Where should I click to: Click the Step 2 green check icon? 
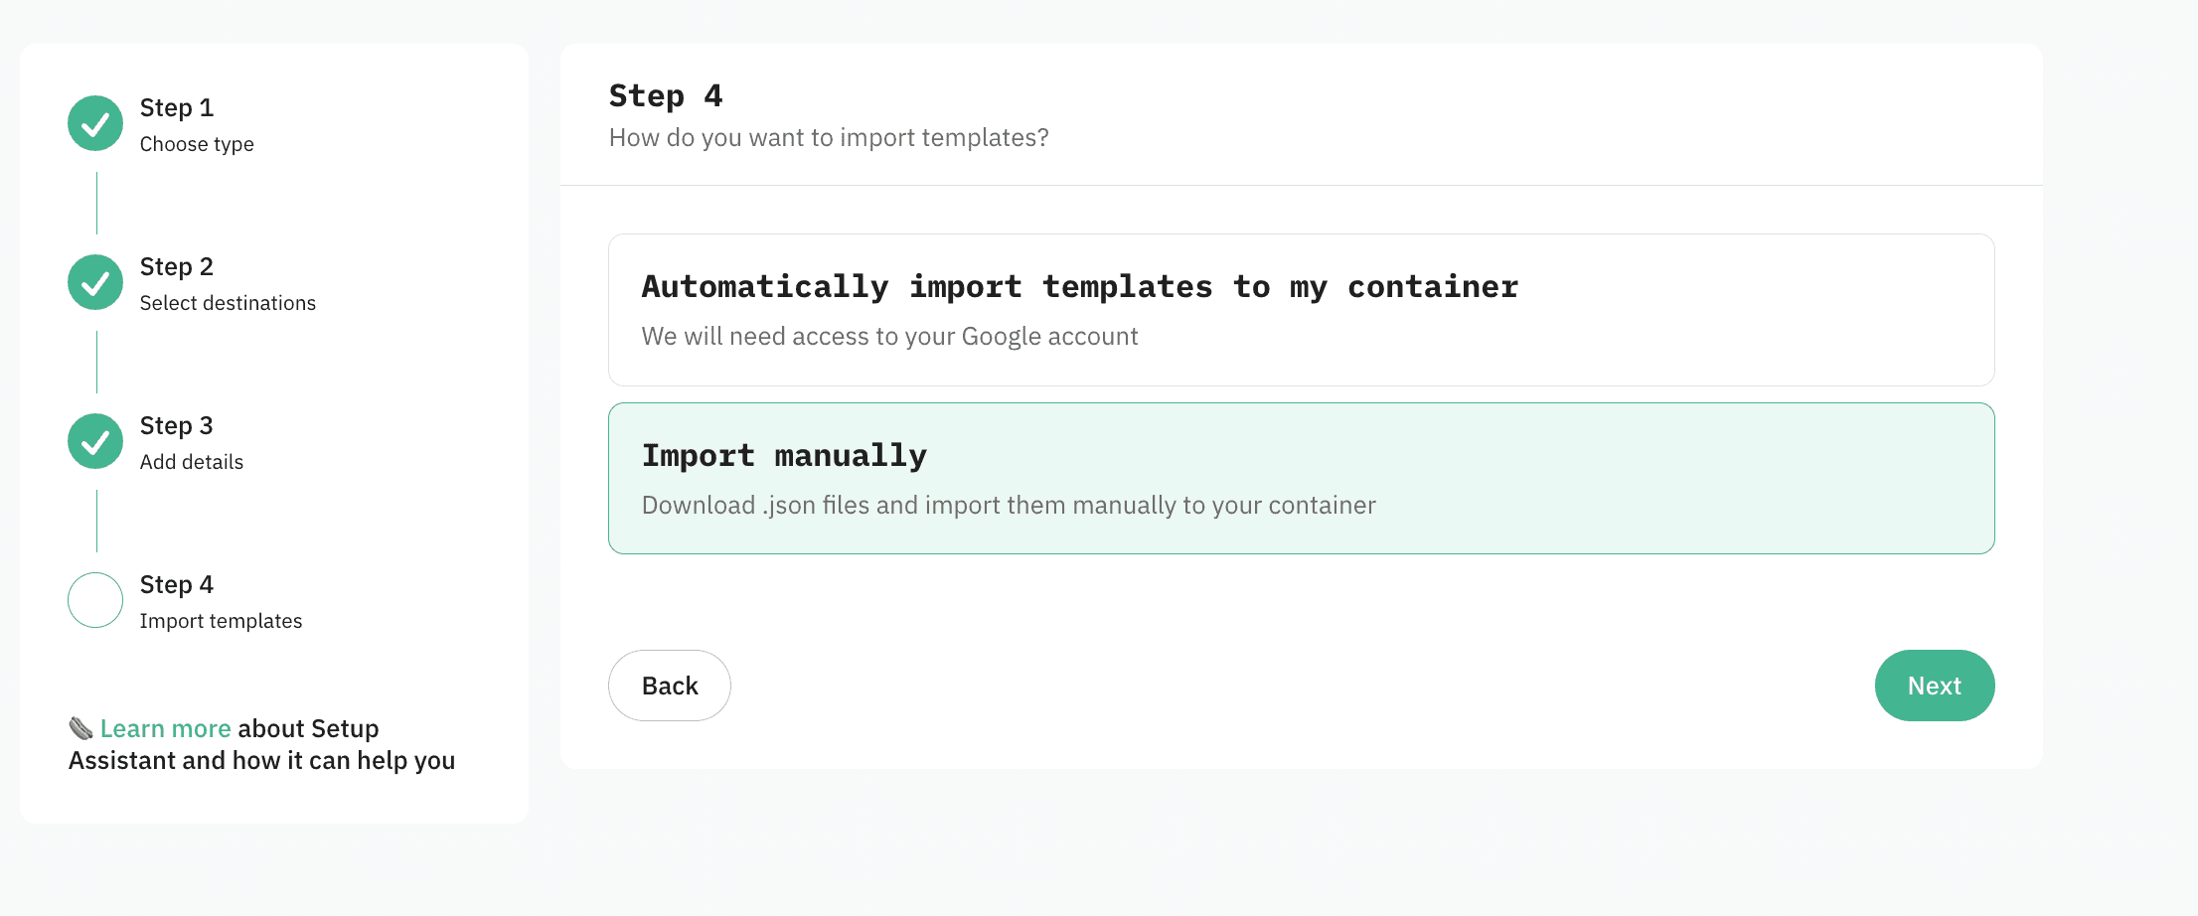[94, 282]
